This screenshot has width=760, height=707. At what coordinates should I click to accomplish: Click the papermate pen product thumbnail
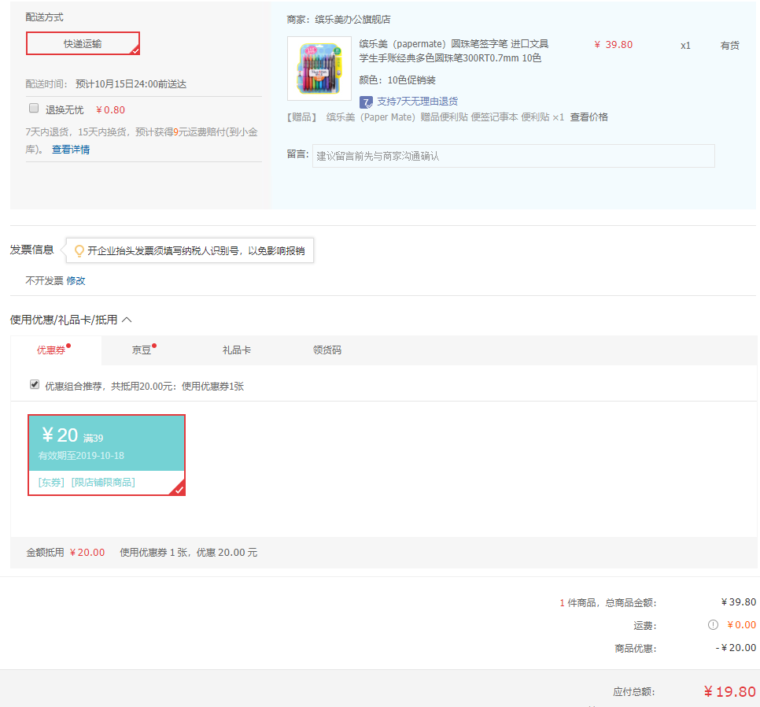tap(319, 68)
